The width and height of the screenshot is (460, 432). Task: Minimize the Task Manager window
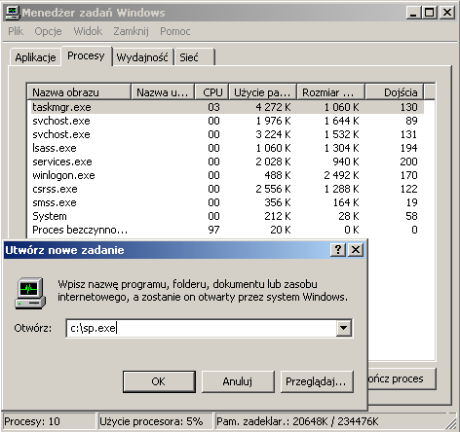click(x=413, y=13)
